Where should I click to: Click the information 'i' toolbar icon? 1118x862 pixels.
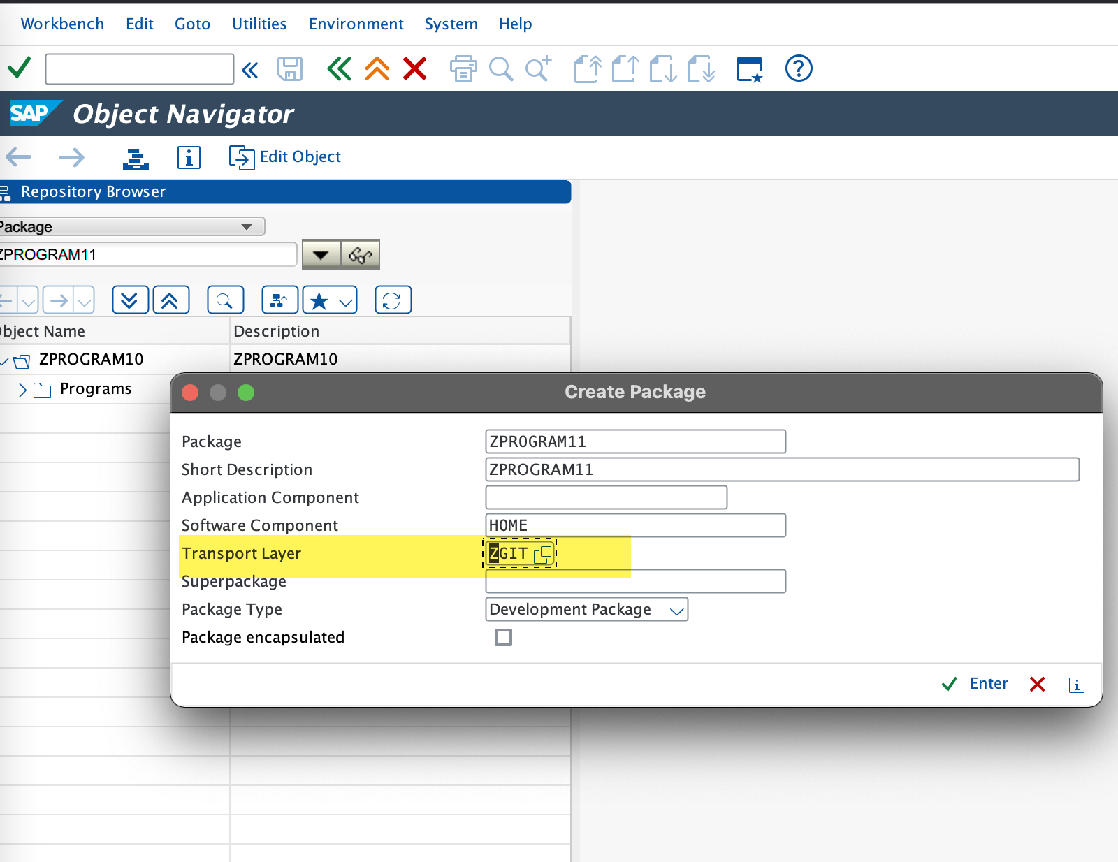189,157
